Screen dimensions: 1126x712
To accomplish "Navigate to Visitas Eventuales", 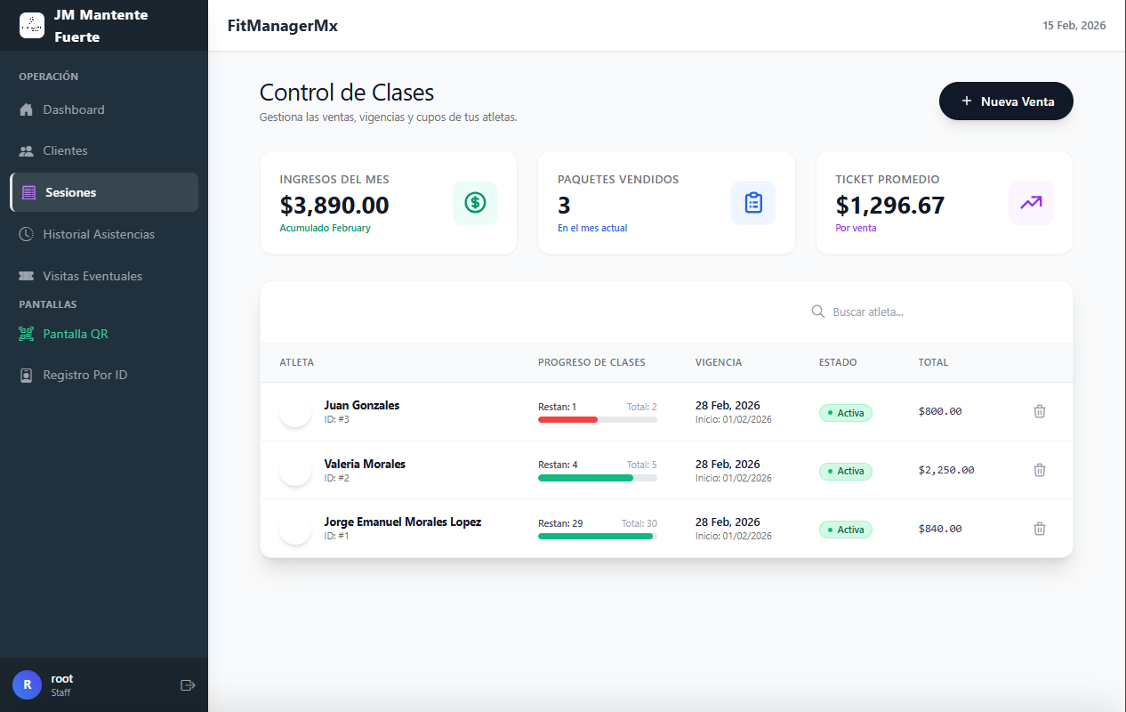I will pyautogui.click(x=92, y=276).
